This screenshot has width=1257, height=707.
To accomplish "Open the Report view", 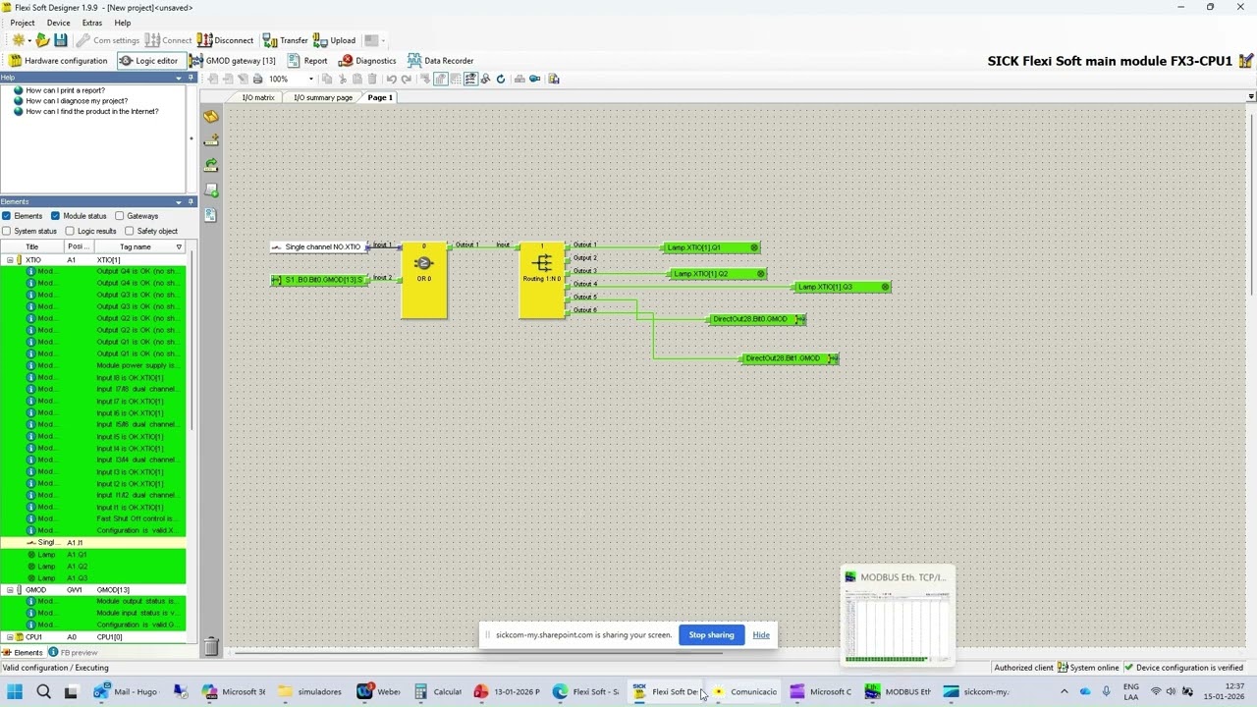I will pyautogui.click(x=307, y=61).
